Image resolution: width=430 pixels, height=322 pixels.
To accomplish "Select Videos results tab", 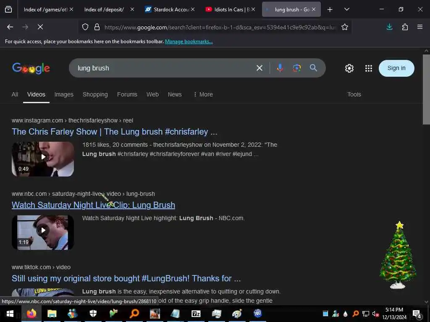I will [36, 94].
